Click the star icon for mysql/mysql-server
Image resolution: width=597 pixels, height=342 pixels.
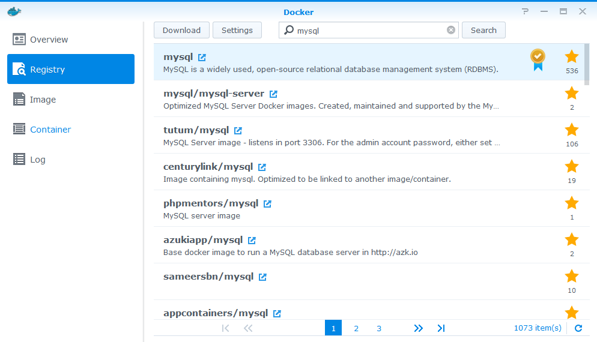coord(572,93)
